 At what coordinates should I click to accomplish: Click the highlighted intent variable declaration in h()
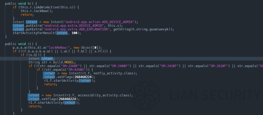point(32,22)
